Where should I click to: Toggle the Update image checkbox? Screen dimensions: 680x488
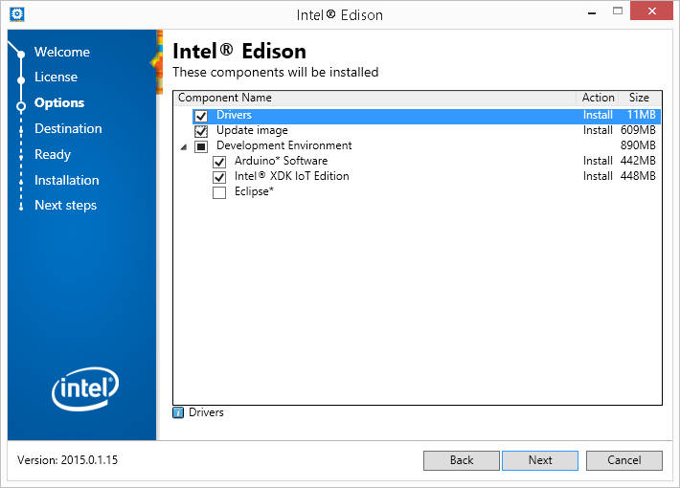[x=201, y=131]
